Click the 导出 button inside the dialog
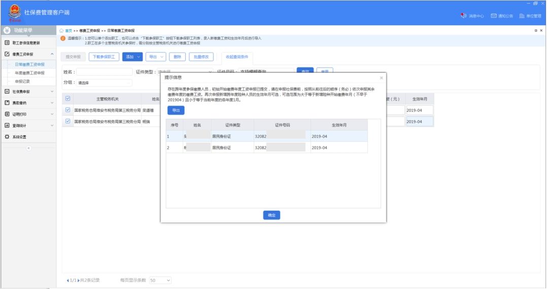This screenshot has width=548, height=289. (x=176, y=110)
